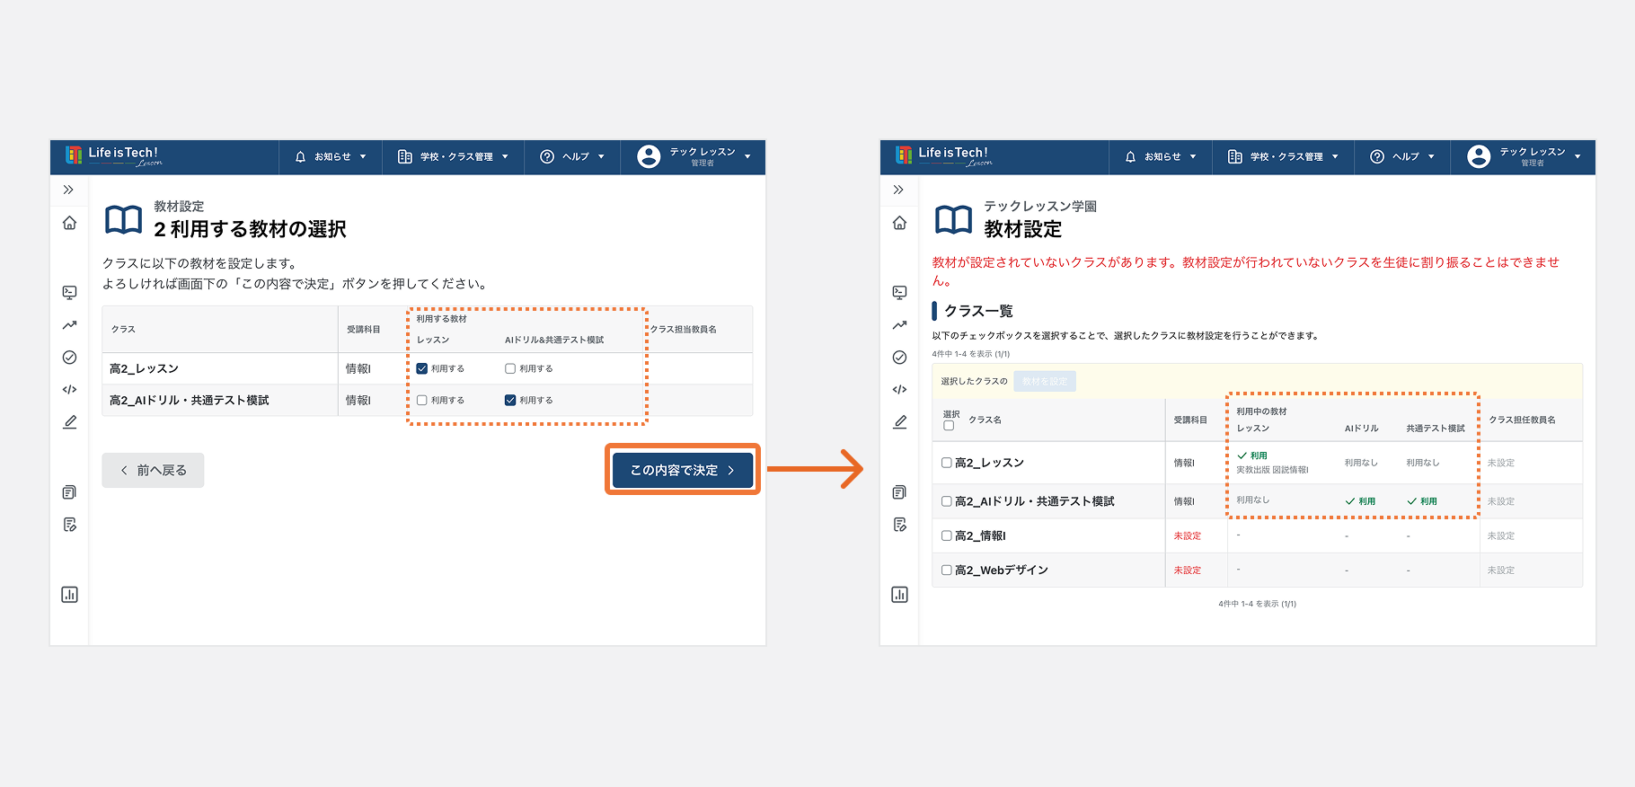Image resolution: width=1635 pixels, height=787 pixels.
Task: Click the Life is Tech logo in the 教材の選択 window
Action: [113, 155]
